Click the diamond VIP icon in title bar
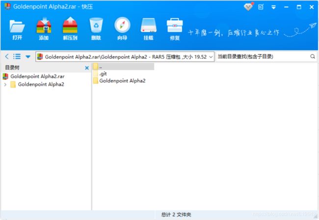Image resolution: width=319 pixels, height=220 pixels. (248, 7)
